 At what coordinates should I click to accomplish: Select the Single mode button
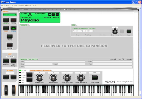(x=13, y=28)
